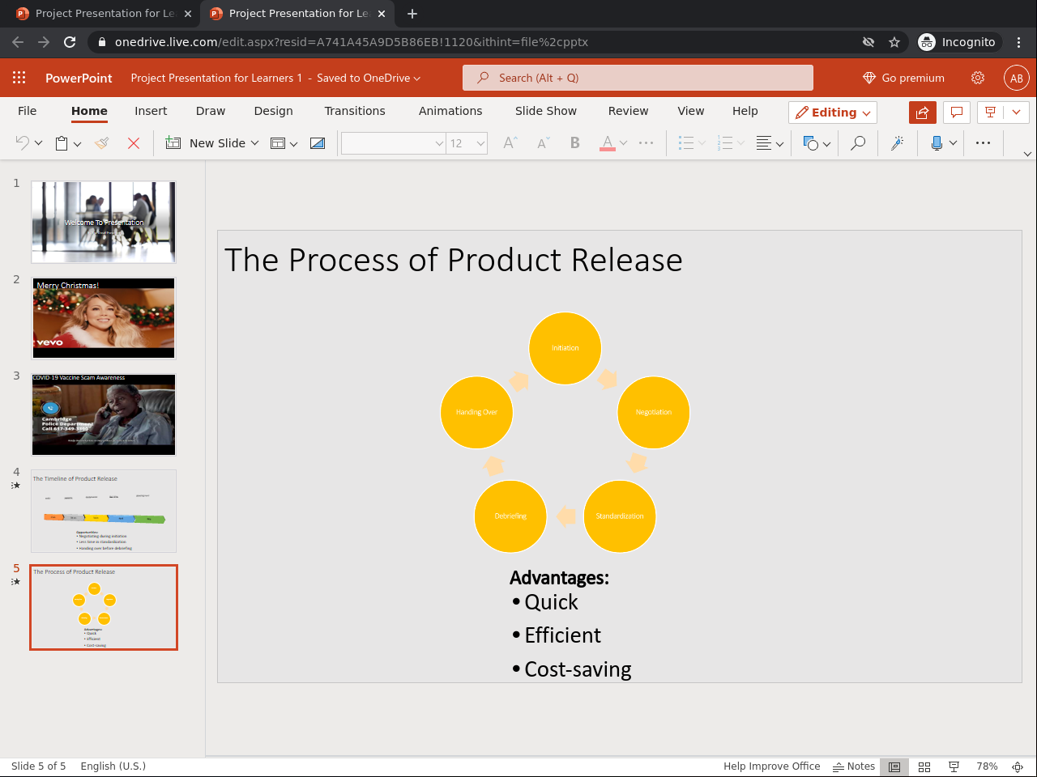Open the File menu
1037x777 pixels.
click(28, 111)
